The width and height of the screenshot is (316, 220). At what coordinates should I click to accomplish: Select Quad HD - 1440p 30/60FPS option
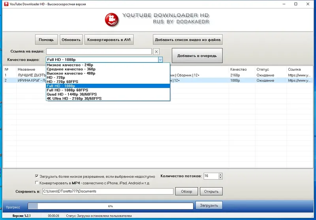[108, 94]
